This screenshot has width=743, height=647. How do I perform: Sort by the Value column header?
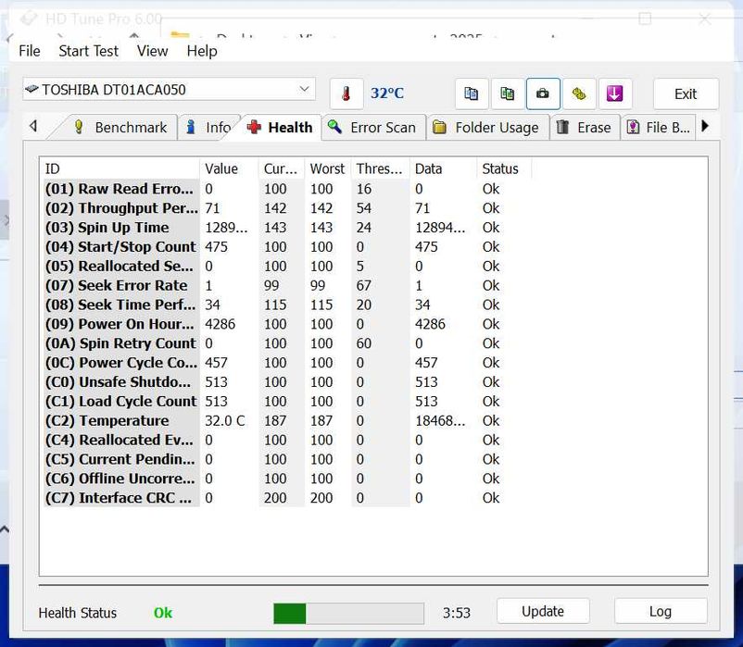pyautogui.click(x=230, y=169)
